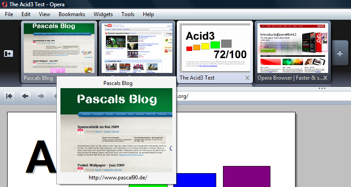Toggle the panel sidebar button at left
This screenshot has width=351, height=187.
[9, 54]
